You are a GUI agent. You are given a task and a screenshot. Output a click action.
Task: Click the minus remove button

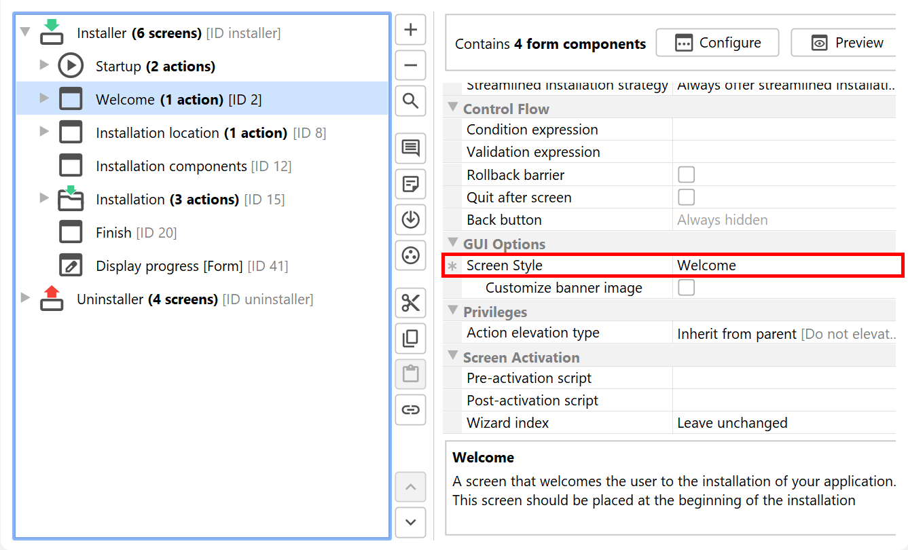(410, 66)
